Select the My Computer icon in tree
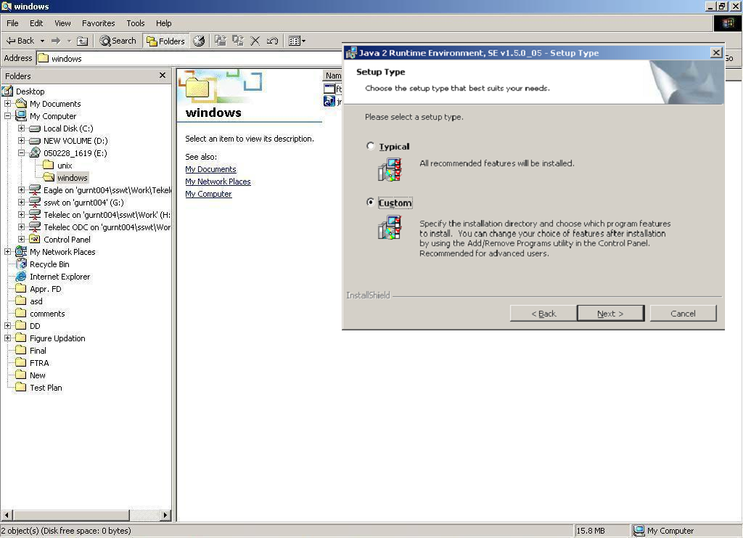This screenshot has height=538, width=743. [x=21, y=115]
